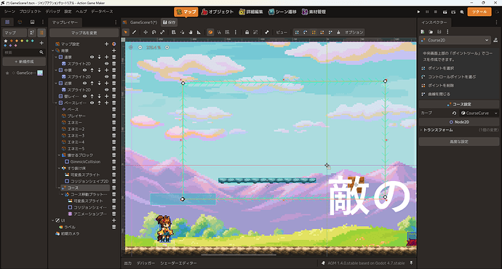Viewport: 502px width, 269px height.
Task: Open the プロジェクト menu
Action: pos(31,12)
